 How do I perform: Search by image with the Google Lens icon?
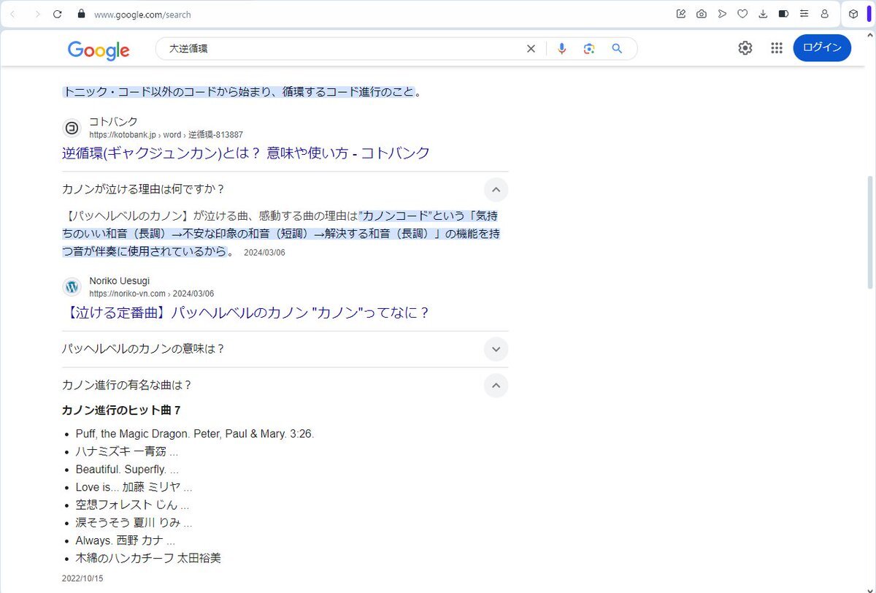tap(589, 49)
